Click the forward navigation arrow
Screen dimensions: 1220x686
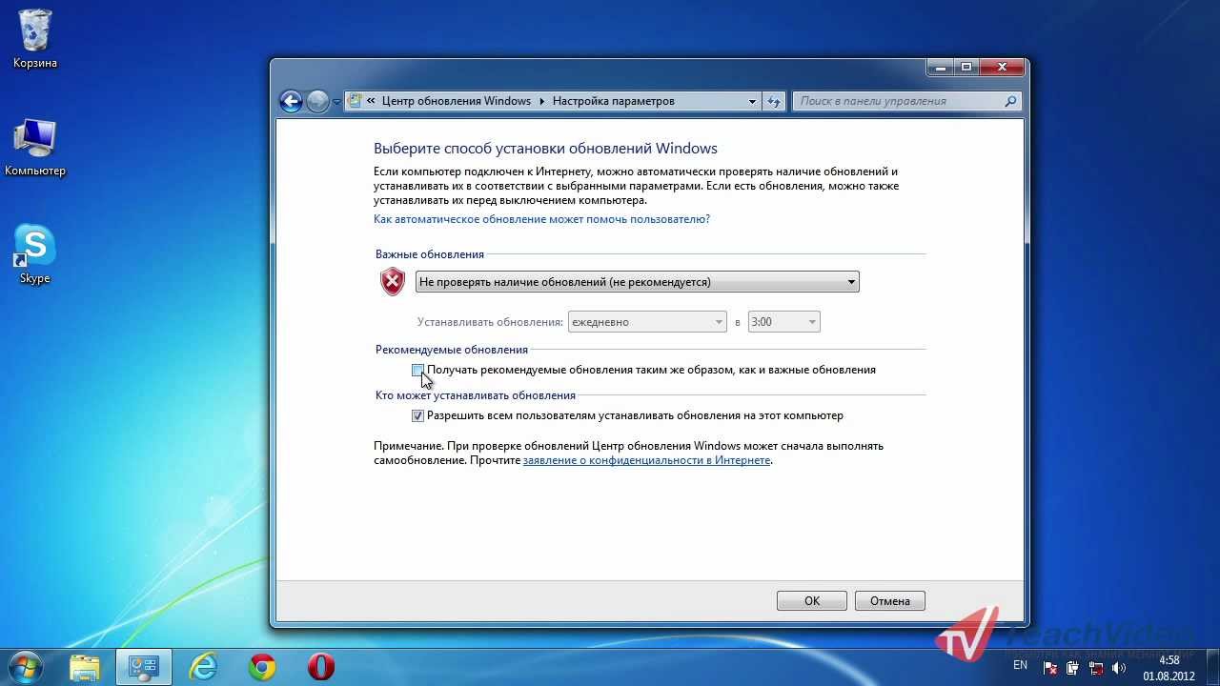pos(317,101)
